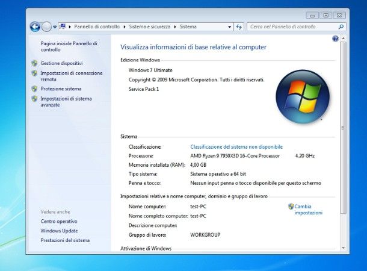This screenshot has width=367, height=271.
Task: Open Centro operativo link
Action: pyautogui.click(x=59, y=222)
